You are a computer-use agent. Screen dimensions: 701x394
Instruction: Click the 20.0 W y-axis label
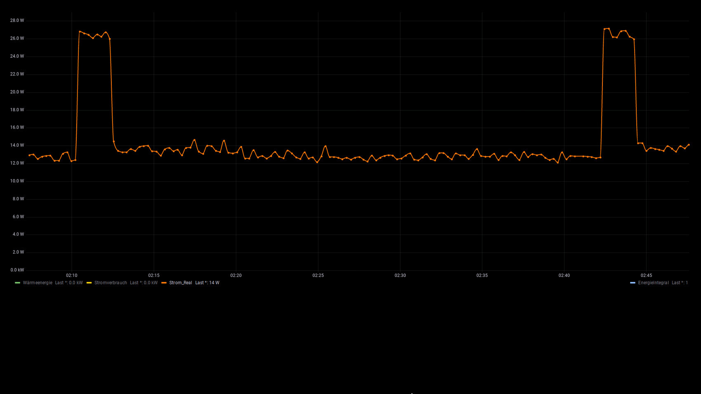tap(17, 92)
